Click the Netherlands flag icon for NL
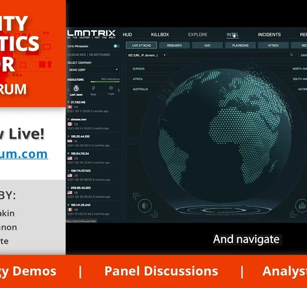Viewport: 307px width, 288px height. [x=70, y=141]
